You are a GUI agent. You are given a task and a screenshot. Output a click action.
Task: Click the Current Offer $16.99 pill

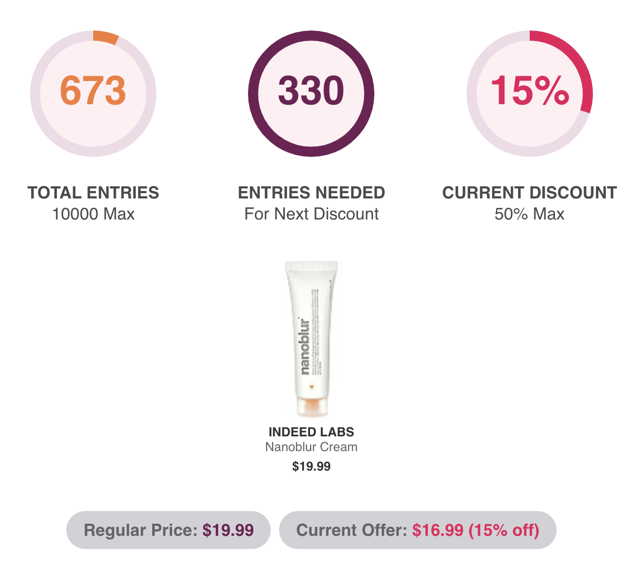(x=418, y=530)
